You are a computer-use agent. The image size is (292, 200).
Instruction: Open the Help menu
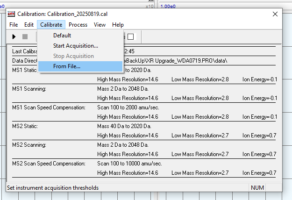point(118,25)
